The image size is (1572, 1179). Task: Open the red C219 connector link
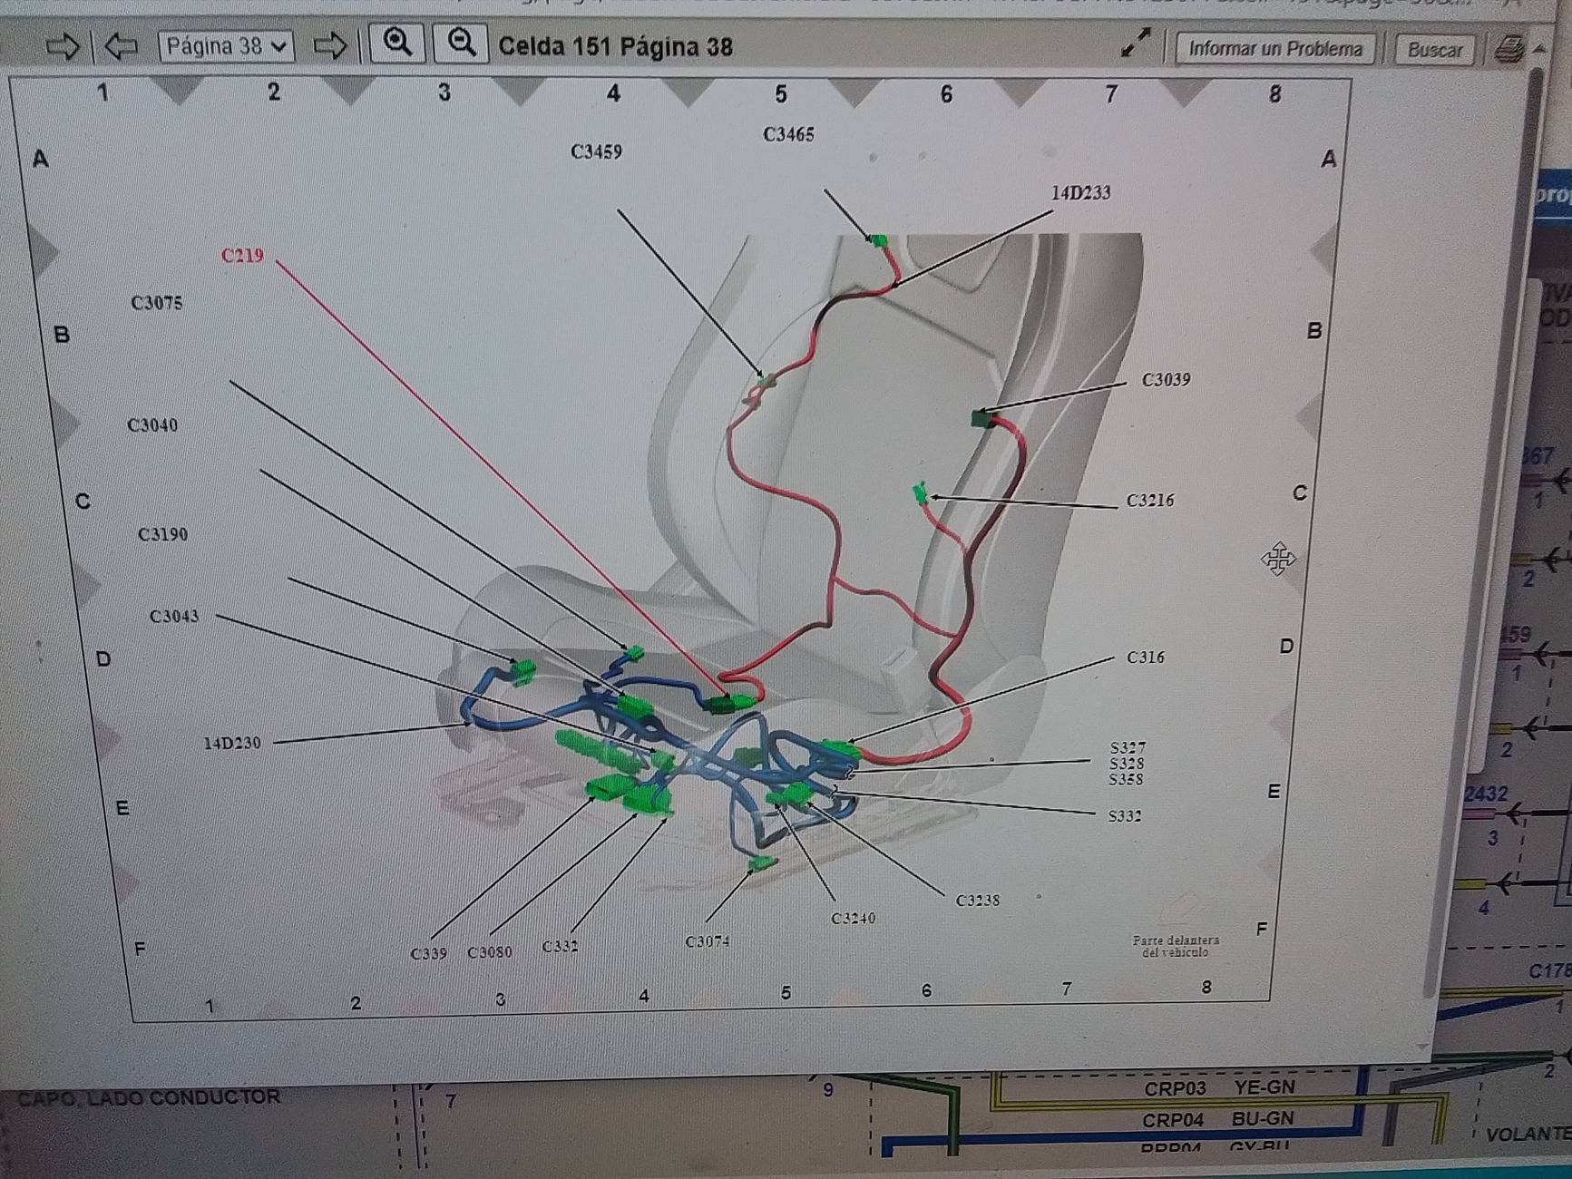pos(242,256)
